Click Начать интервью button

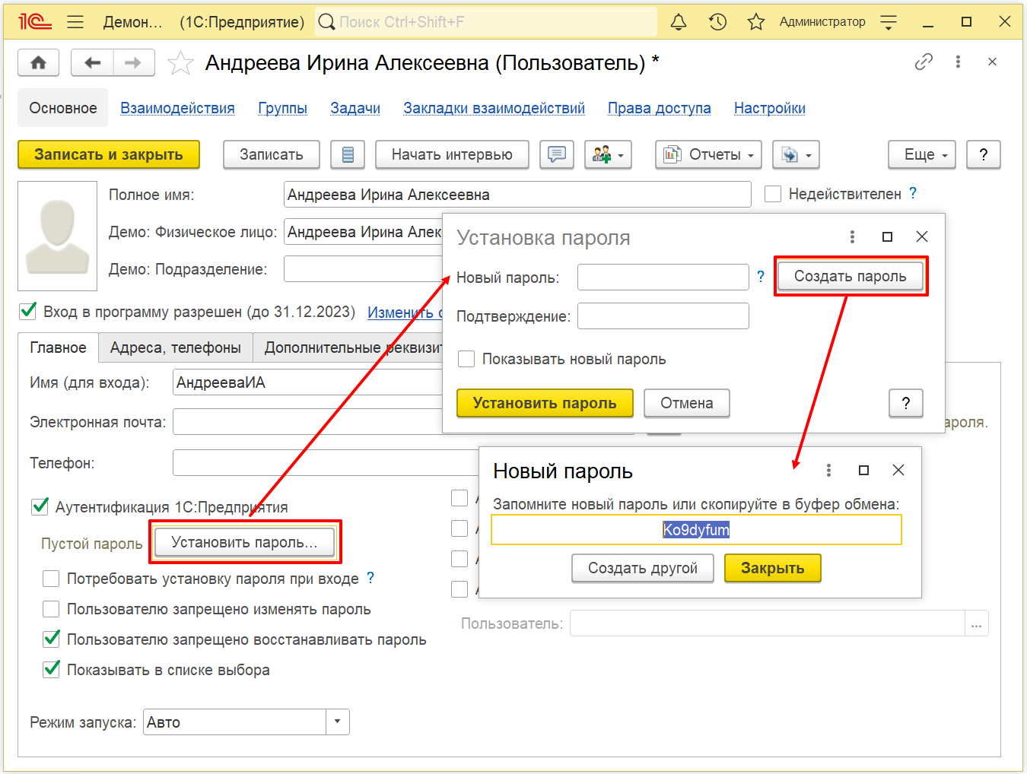(x=452, y=154)
